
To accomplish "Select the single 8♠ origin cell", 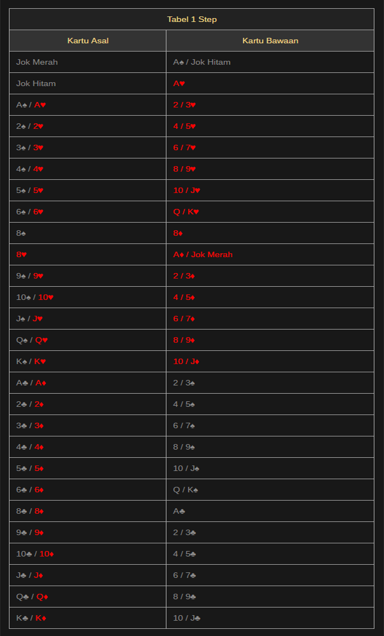I will (88, 233).
